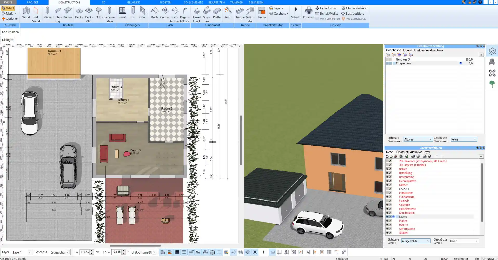Pick the Regenfallrohr downpipe tool
This screenshot has width=498, height=260.
(x=184, y=15)
